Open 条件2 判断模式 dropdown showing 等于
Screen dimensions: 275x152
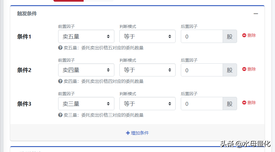tap(147, 70)
